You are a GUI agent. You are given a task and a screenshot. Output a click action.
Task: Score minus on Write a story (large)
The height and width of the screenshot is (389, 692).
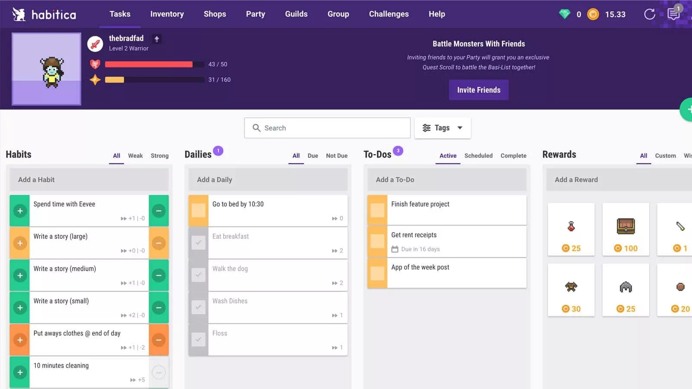click(159, 243)
